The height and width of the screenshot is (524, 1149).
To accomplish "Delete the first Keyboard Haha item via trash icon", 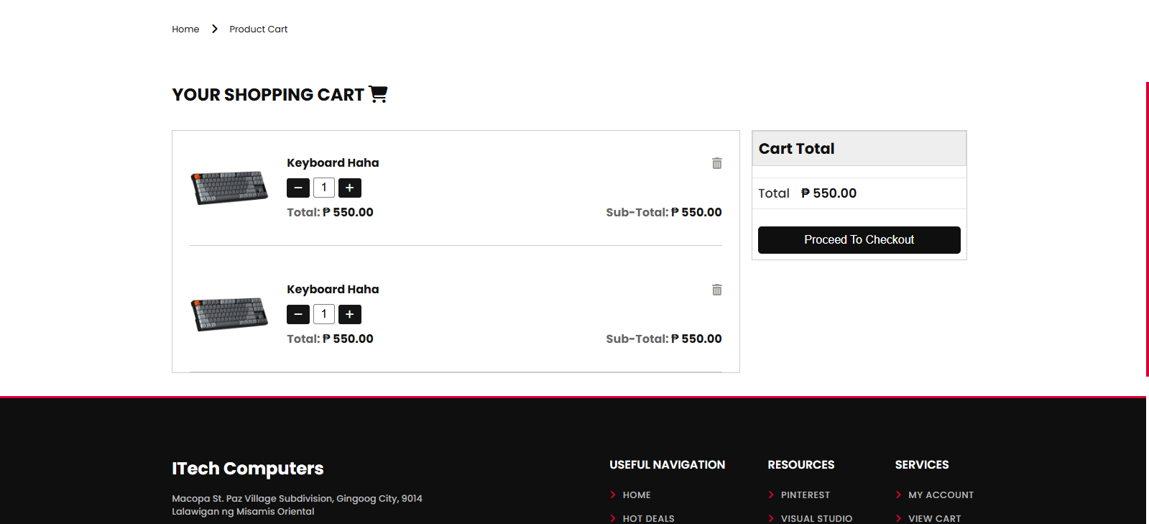I will 716,163.
